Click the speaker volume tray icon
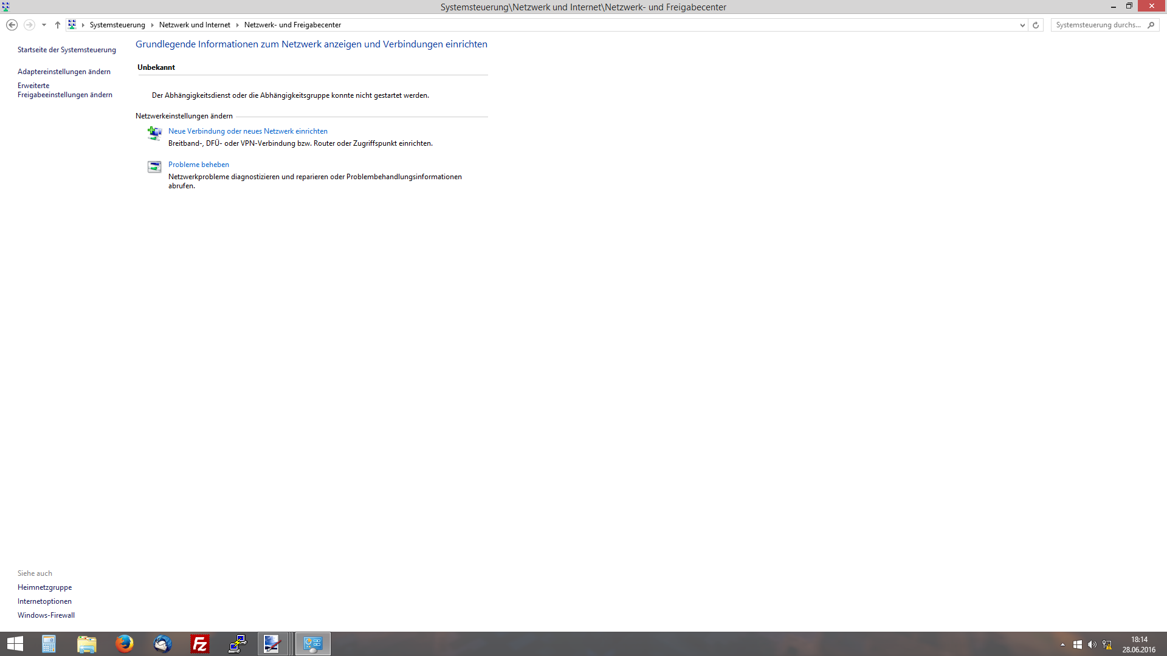Screen dimensions: 1167x656 coord(1092,644)
